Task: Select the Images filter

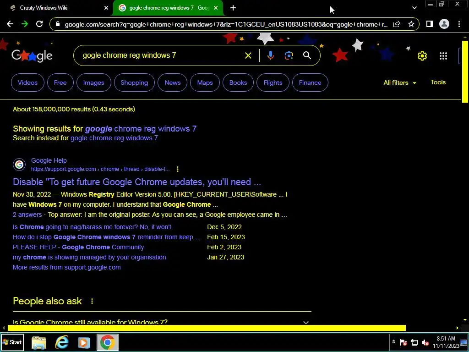Action: 93,82
